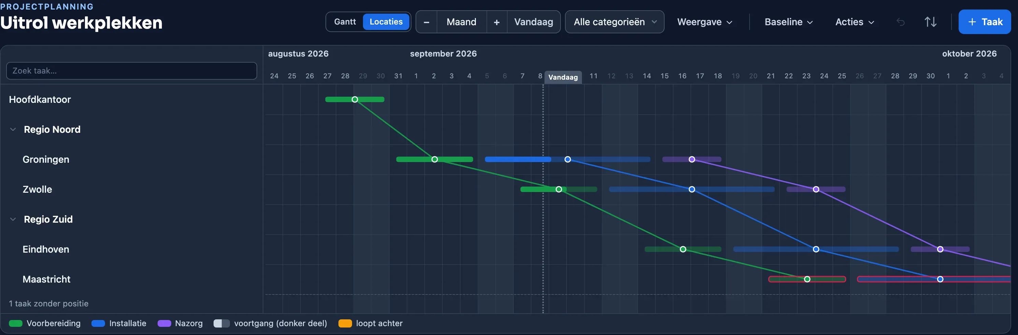Open the Acties menu
The image size is (1018, 335).
854,22
